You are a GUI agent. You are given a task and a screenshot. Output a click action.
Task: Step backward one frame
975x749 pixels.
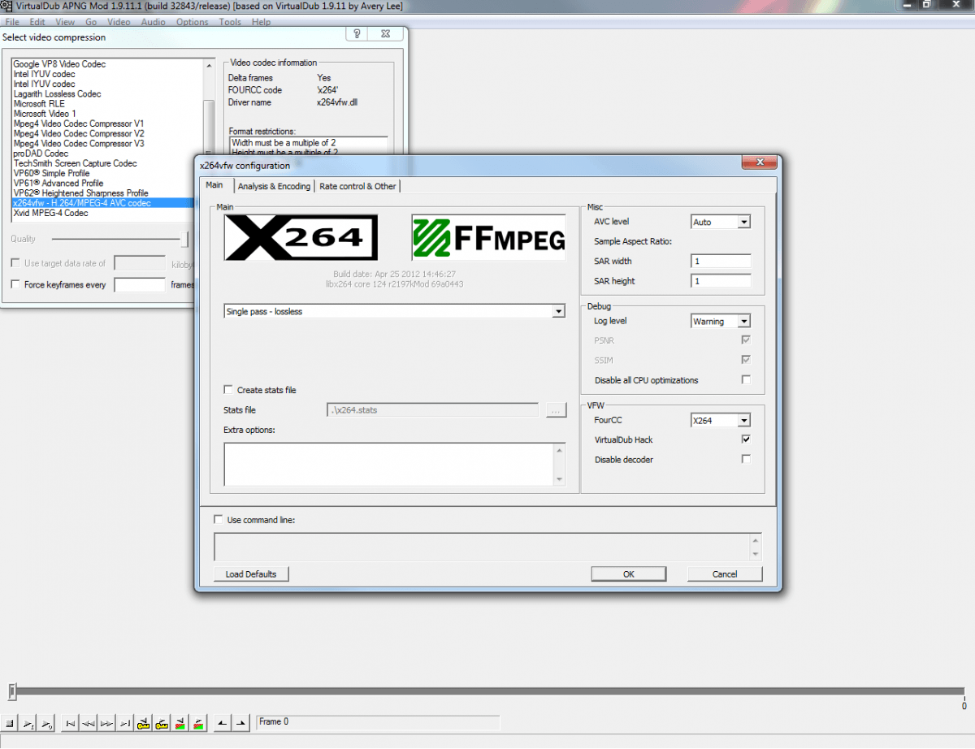click(89, 723)
